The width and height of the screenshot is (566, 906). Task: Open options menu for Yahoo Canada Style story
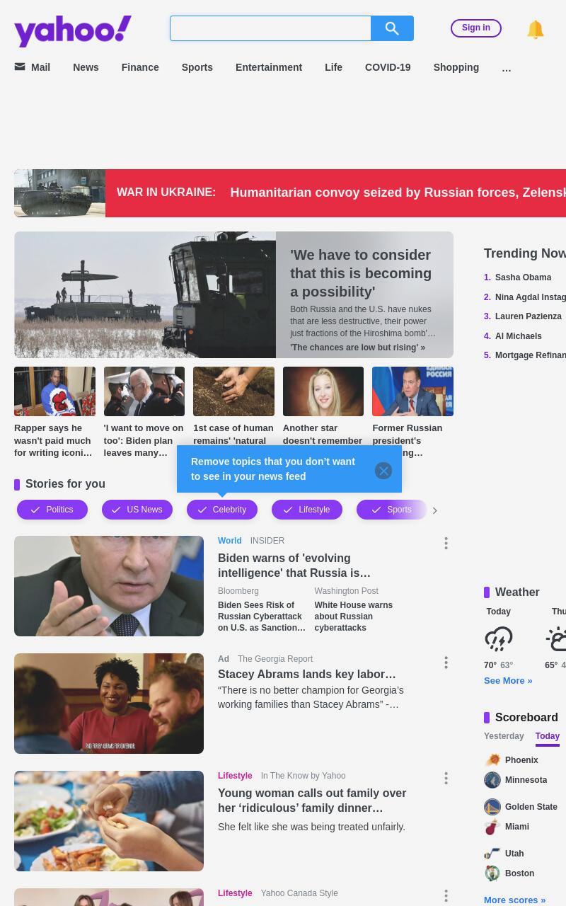[446, 896]
